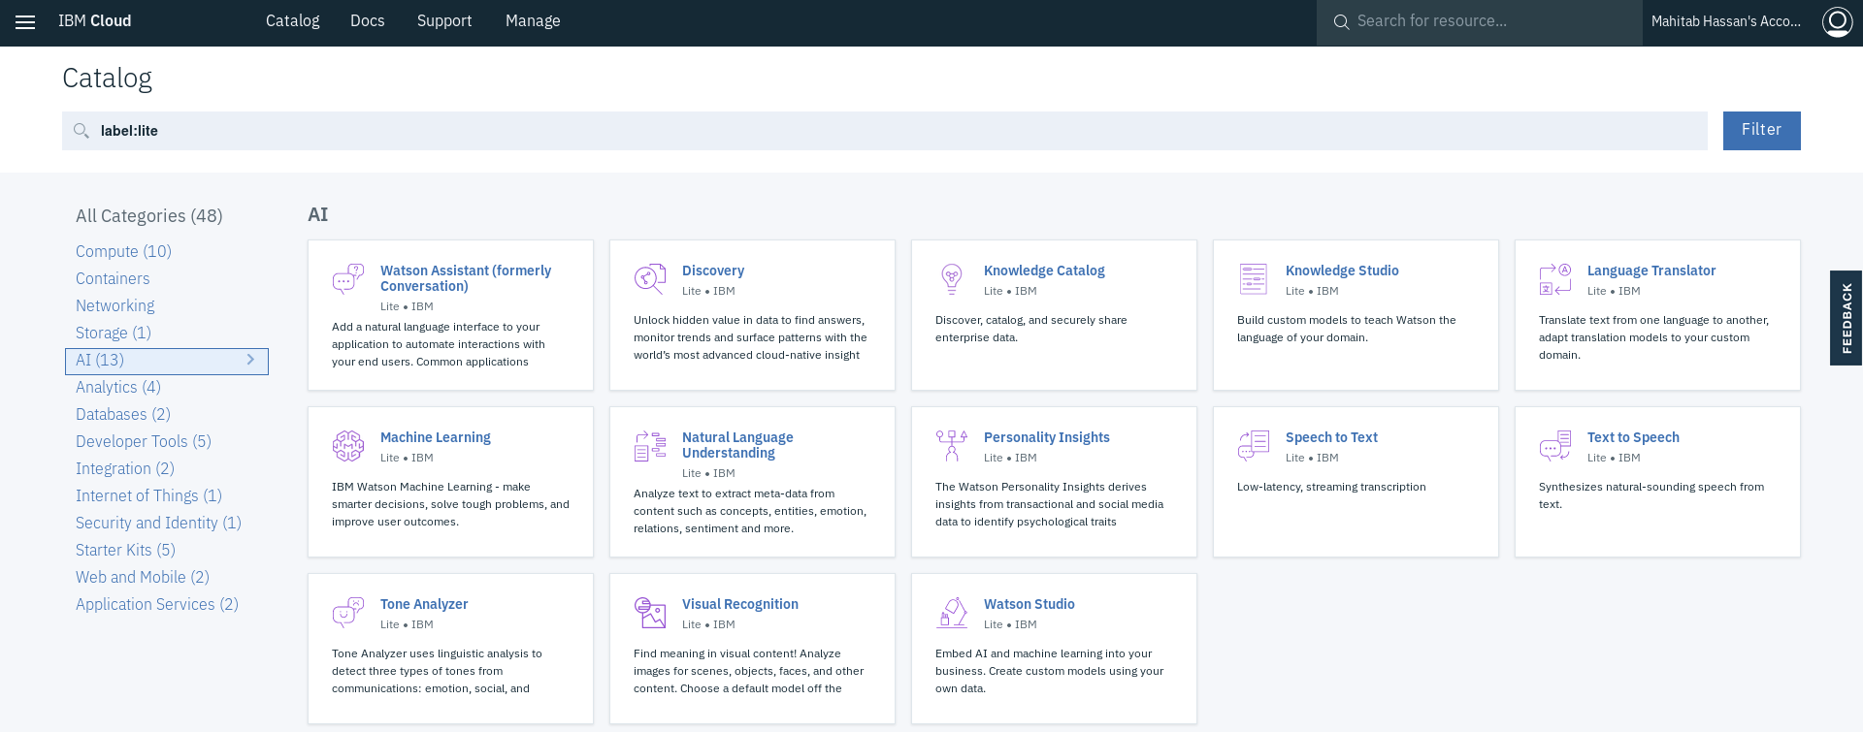Open the Discovery title link
The width and height of the screenshot is (1863, 732).
[713, 271]
